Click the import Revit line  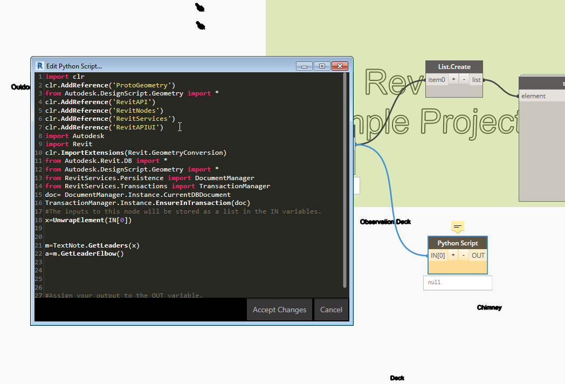69,144
